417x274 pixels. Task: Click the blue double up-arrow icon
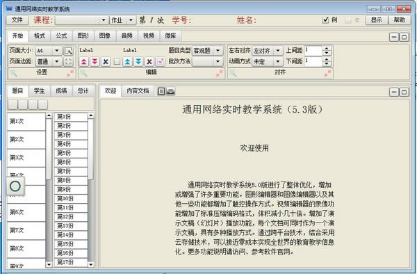[127, 62]
